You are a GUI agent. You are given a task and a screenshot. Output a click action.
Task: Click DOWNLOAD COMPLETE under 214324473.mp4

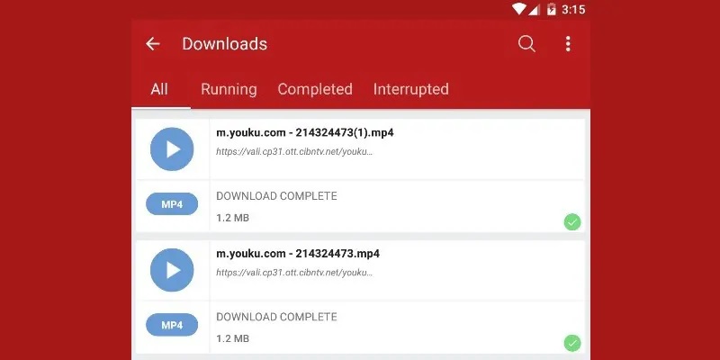(x=276, y=317)
